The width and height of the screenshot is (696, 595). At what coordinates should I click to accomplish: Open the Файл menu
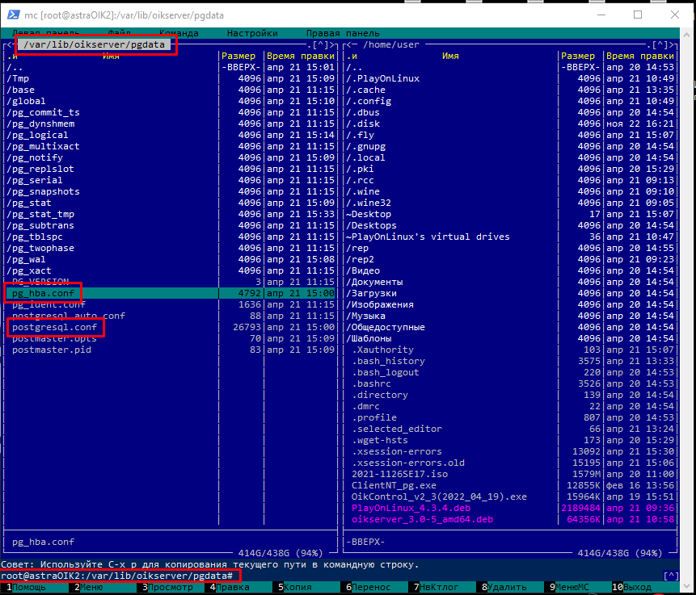pos(120,33)
